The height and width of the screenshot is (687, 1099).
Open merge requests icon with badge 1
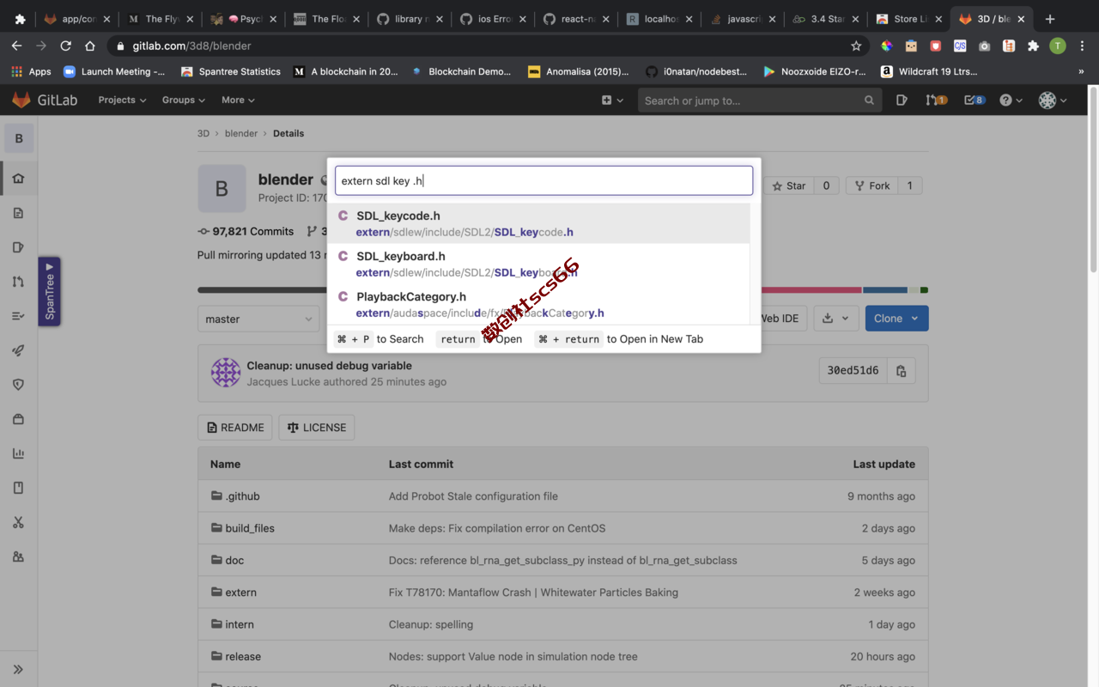936,100
